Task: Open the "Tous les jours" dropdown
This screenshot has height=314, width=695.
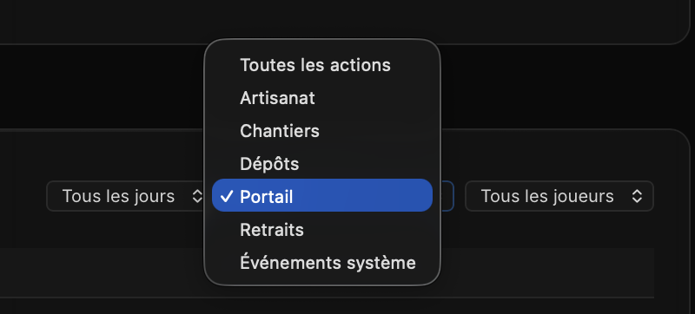Action: tap(125, 196)
